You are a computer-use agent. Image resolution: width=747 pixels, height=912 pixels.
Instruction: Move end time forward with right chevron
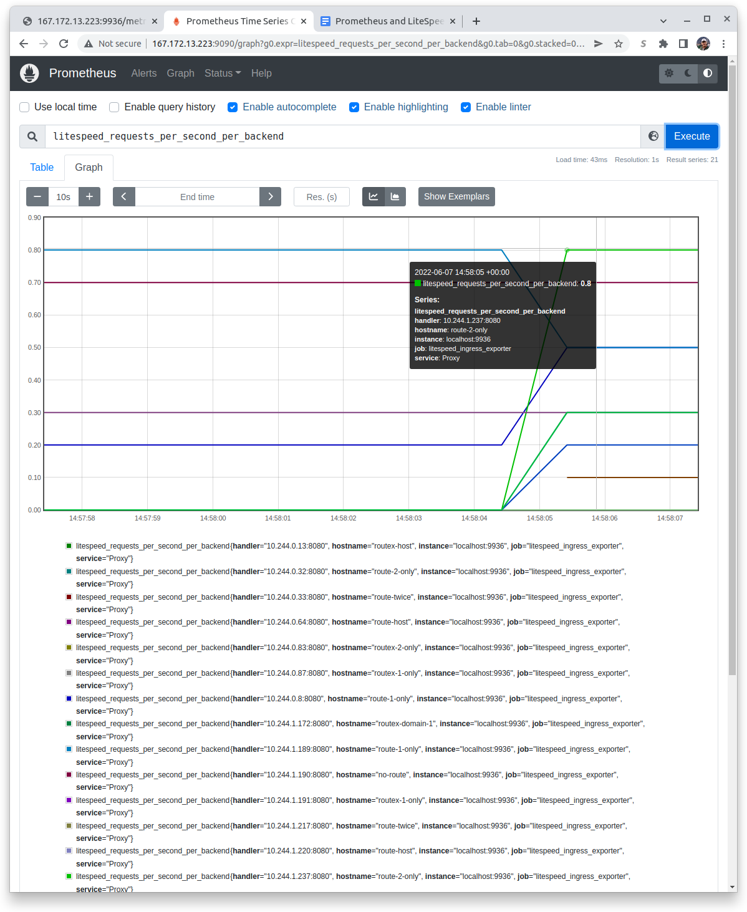pos(270,196)
